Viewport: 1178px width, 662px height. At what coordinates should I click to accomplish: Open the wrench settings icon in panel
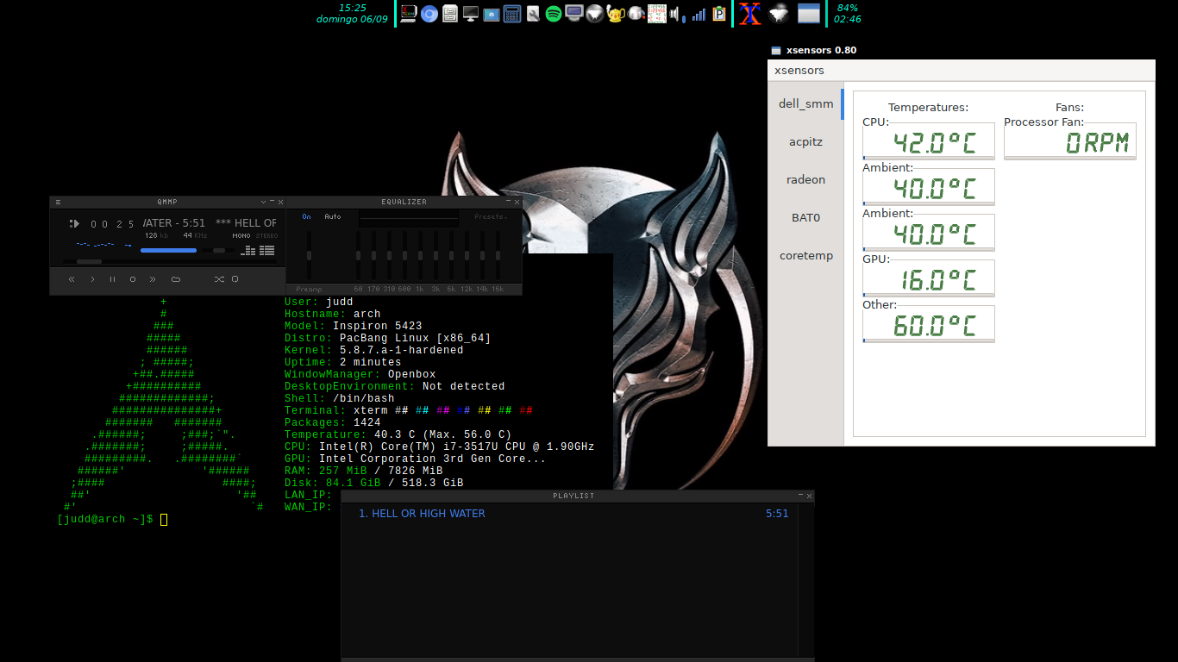point(533,14)
